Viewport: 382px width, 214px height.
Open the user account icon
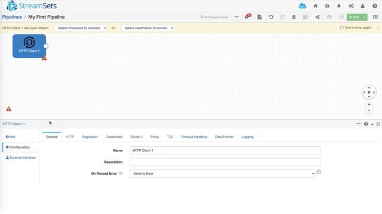[363, 6]
